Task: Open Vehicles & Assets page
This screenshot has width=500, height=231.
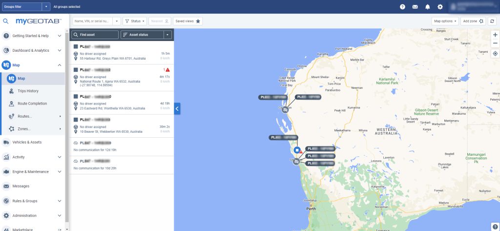Action: click(33, 142)
